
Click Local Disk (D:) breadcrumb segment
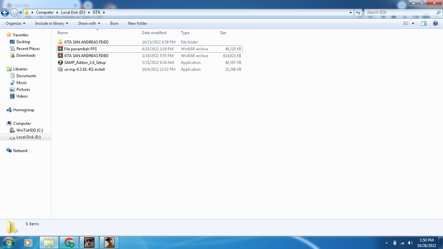[73, 12]
